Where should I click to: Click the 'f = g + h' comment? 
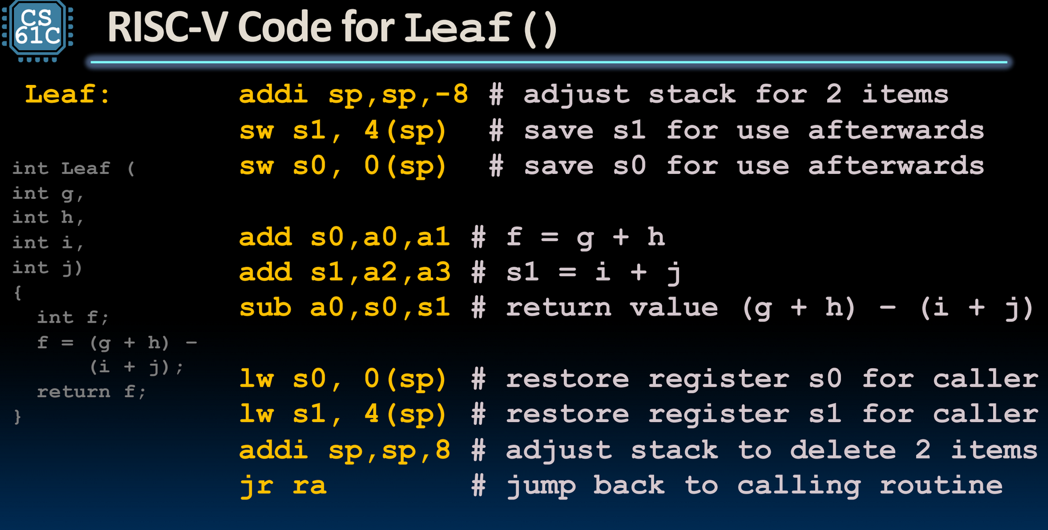(x=585, y=238)
